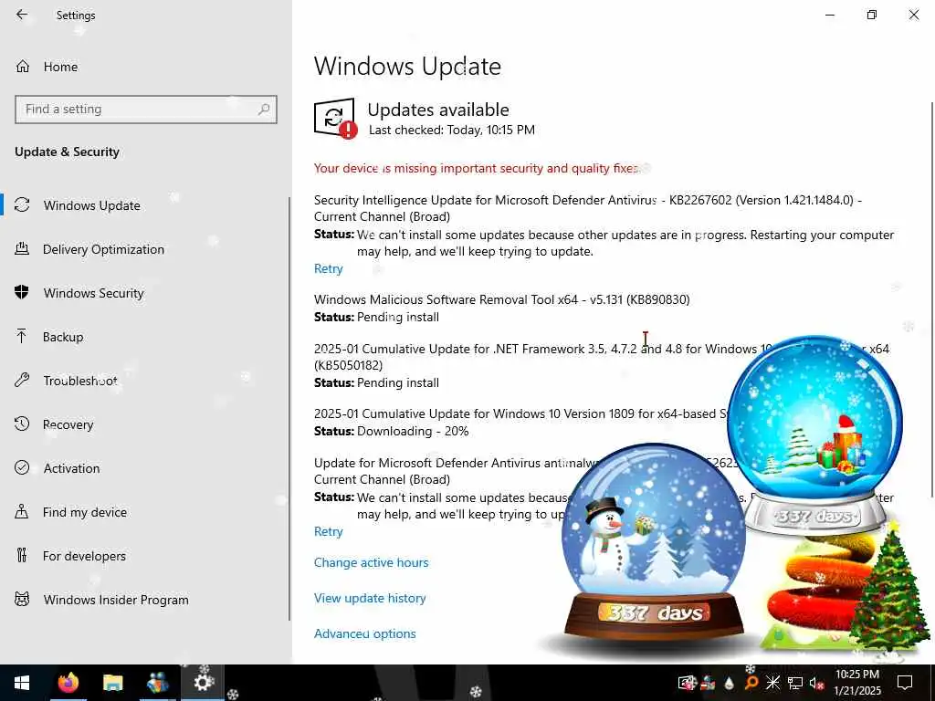Click the Backup upload arrow icon
Viewport: 935px width, 701px height.
click(22, 337)
